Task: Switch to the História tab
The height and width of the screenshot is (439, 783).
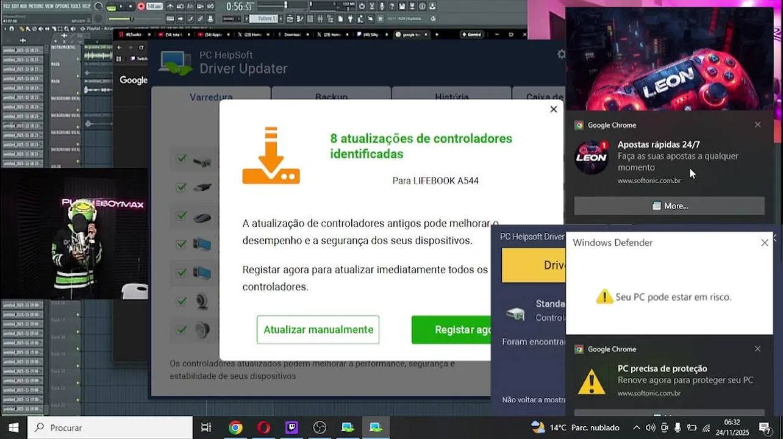Action: (x=451, y=96)
